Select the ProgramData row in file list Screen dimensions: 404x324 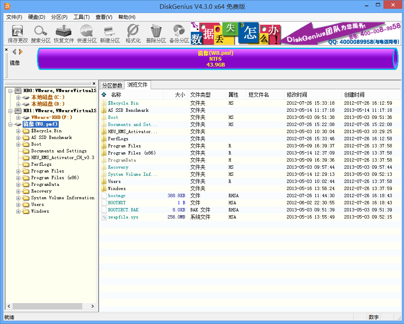tap(250, 160)
